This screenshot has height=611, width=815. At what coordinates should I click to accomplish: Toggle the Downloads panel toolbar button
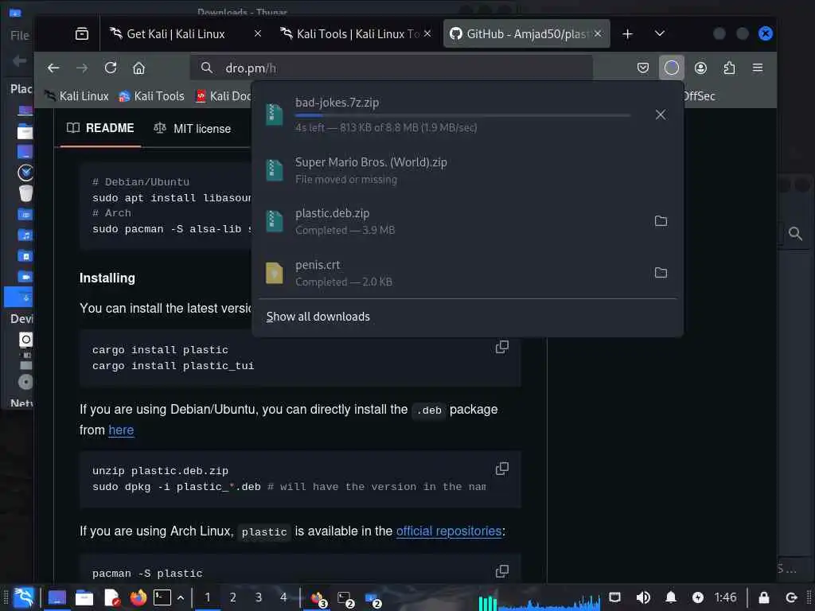tap(672, 68)
